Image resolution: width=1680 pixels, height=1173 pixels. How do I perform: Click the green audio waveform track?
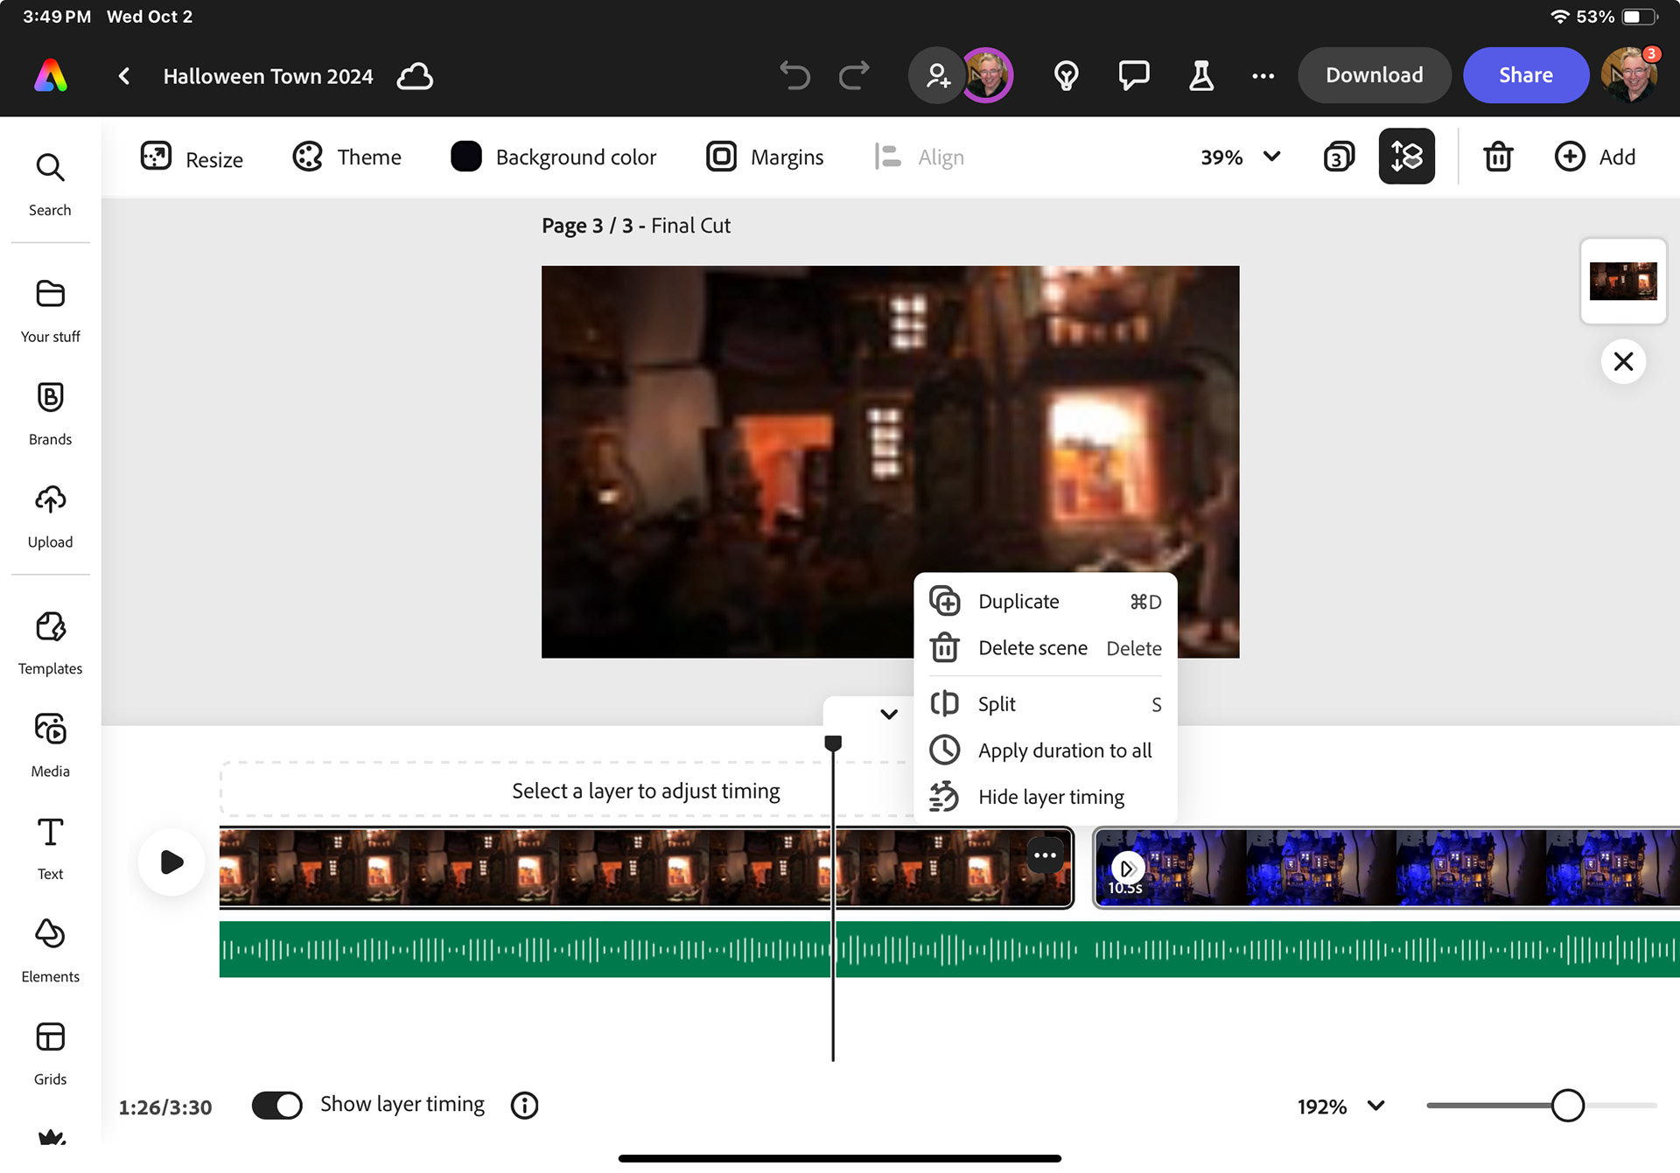click(x=949, y=949)
